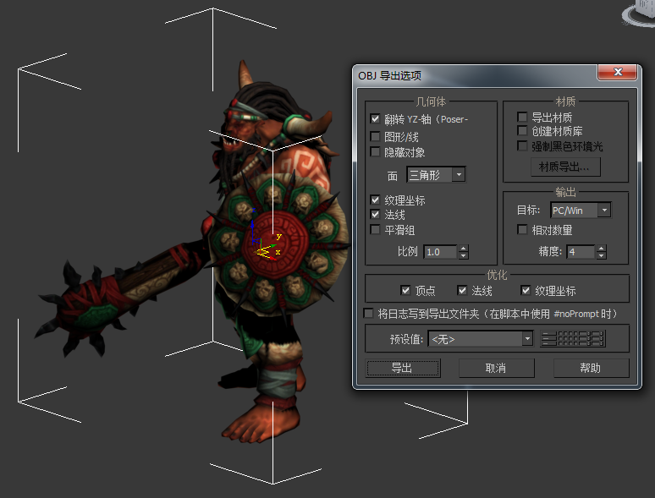Toggle the geometry 纹理坐标 checkbox

[x=375, y=200]
